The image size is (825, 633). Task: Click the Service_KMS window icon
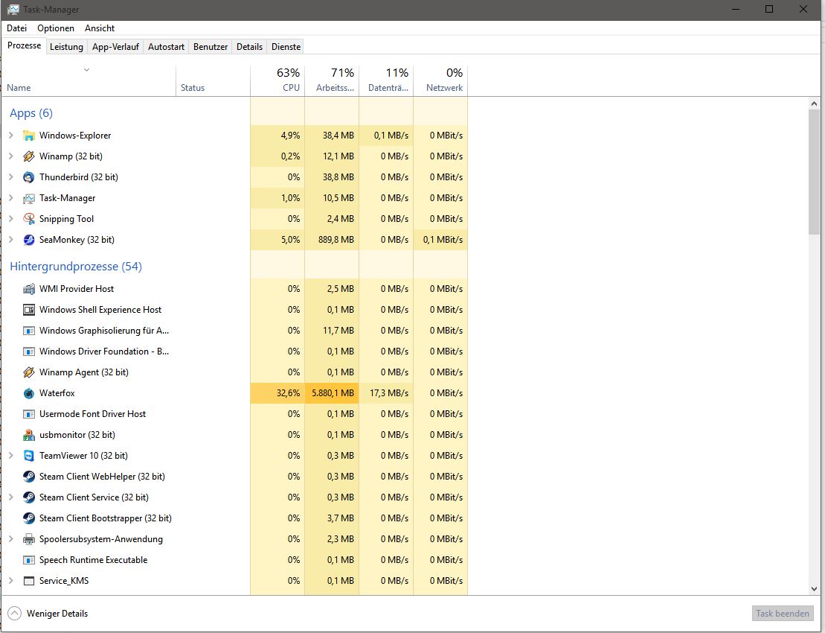(x=29, y=581)
